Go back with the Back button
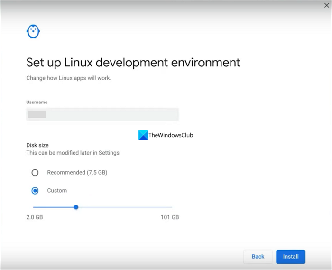The height and width of the screenshot is (270, 332). click(x=258, y=257)
